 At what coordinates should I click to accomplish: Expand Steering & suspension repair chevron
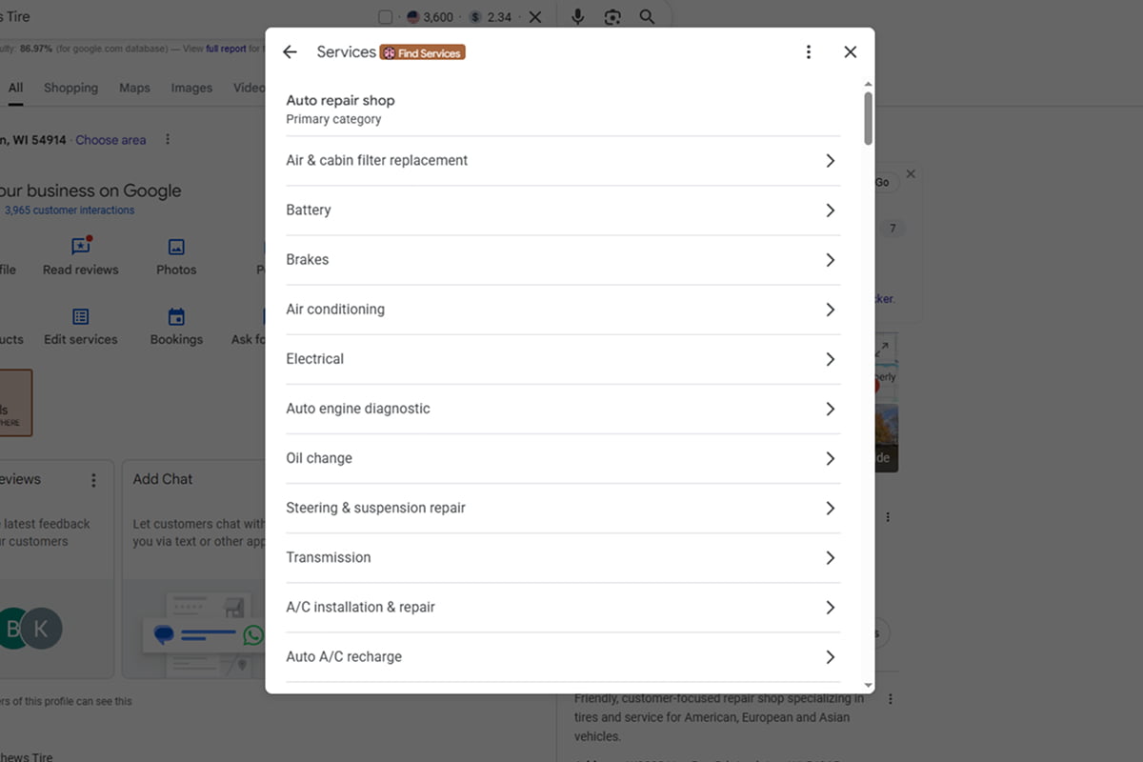click(x=830, y=509)
